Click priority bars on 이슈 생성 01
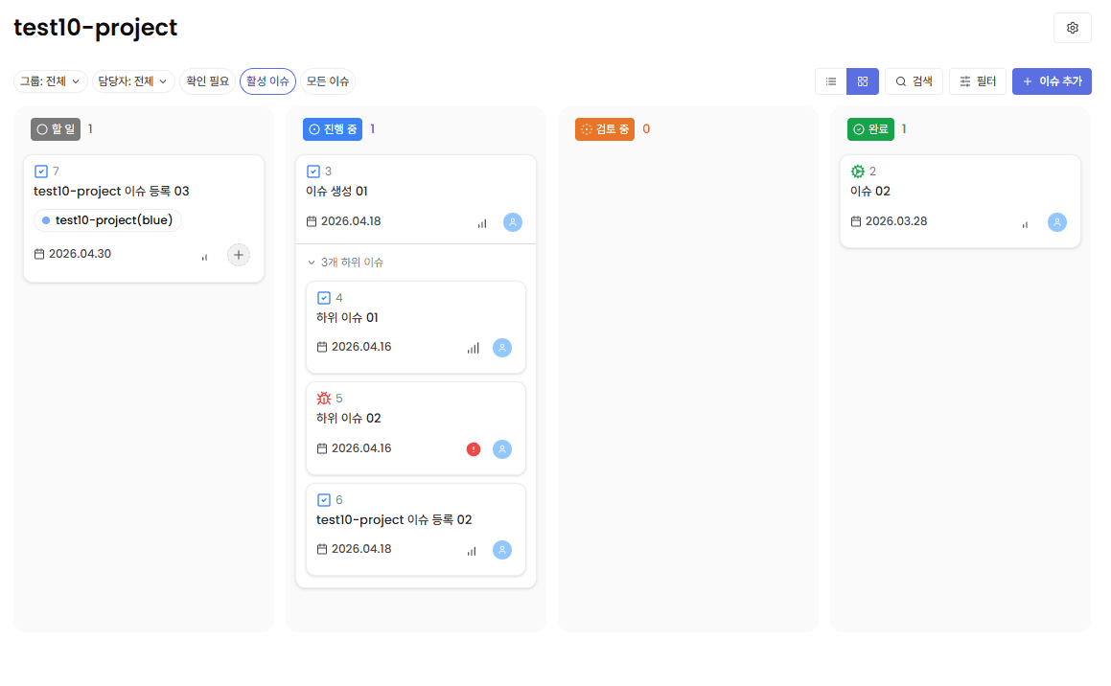This screenshot has height=686, width=1111. (482, 223)
